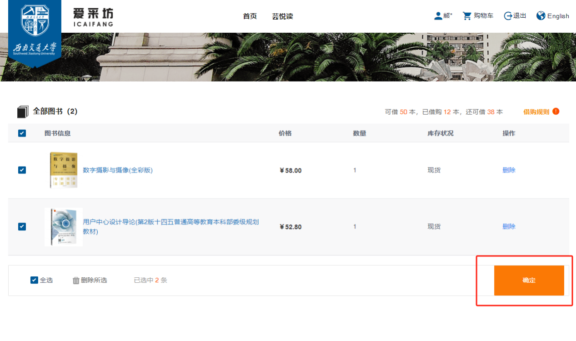Delete the 用户中心设计导论 row via 删除
Viewport: 576px width, 341px height.
509,227
